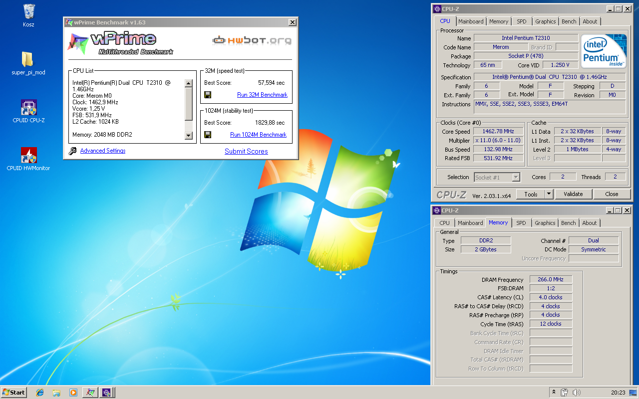This screenshot has width=639, height=399.
Task: Click the power tray icon
Action: pos(565,393)
